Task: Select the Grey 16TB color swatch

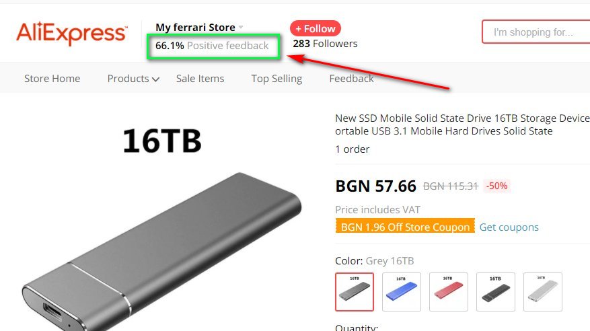Action: pos(355,292)
